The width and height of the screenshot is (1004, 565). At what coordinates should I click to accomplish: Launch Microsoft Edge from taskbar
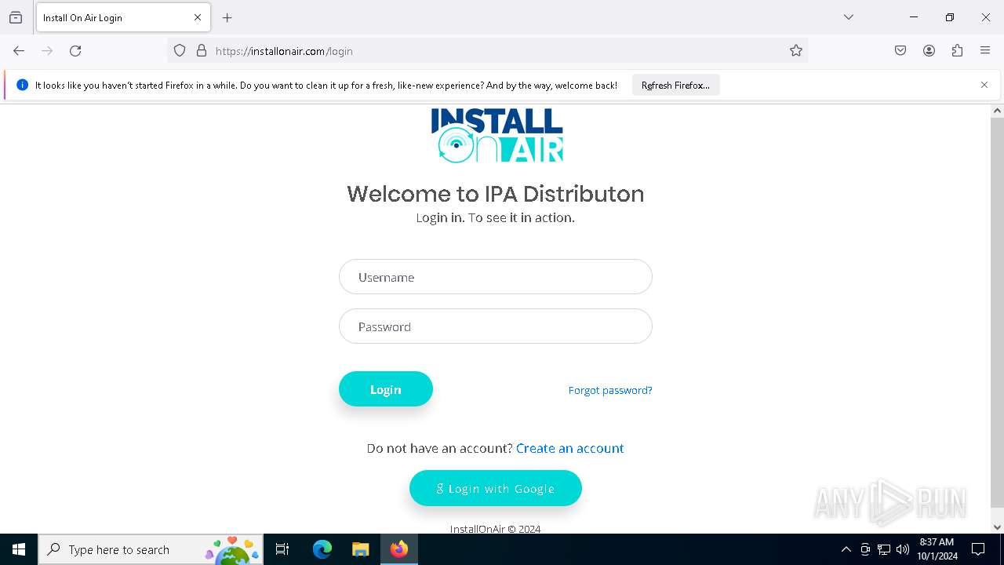click(x=322, y=549)
